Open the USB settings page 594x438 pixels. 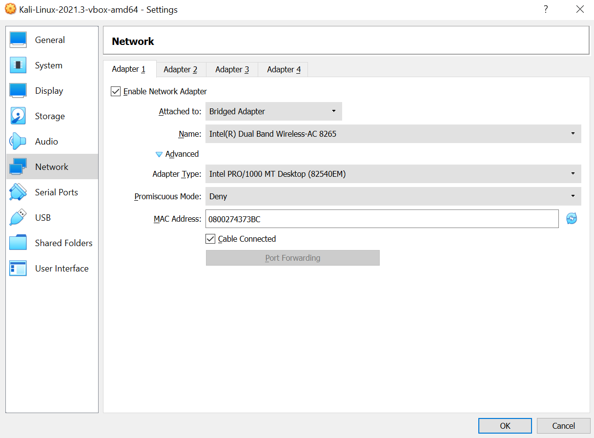click(x=42, y=217)
